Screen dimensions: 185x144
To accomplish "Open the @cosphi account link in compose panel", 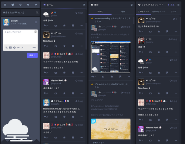I will 14,21.
